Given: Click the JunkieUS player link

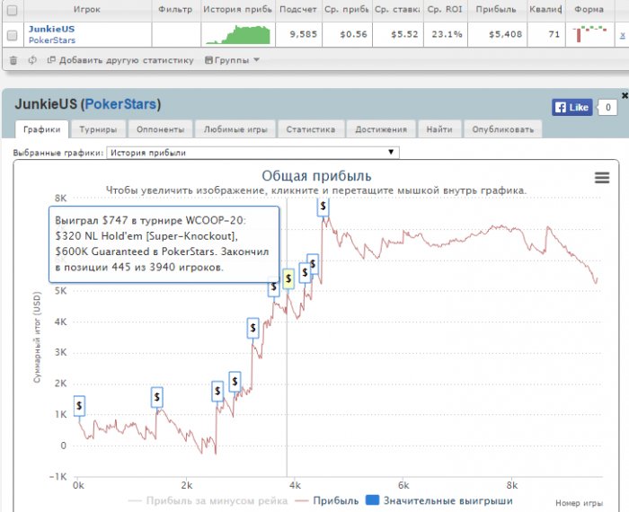Looking at the screenshot, I should pyautogui.click(x=51, y=29).
